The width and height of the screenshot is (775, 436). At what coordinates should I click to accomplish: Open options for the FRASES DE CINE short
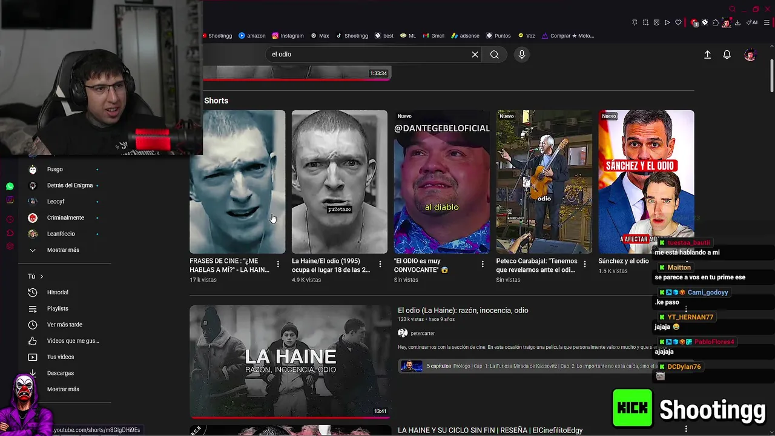(x=278, y=264)
